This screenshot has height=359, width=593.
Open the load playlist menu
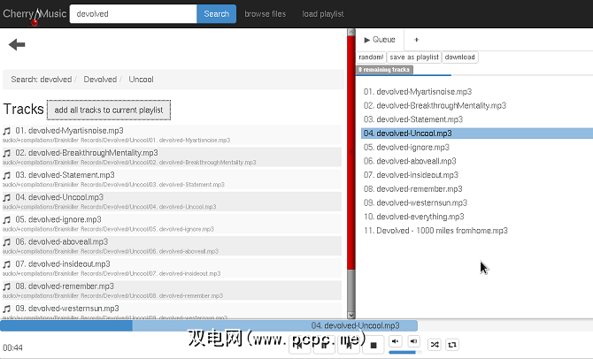click(x=323, y=14)
